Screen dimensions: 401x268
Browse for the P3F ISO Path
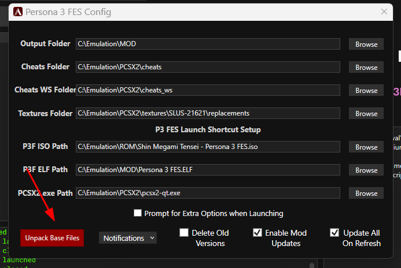click(x=366, y=147)
